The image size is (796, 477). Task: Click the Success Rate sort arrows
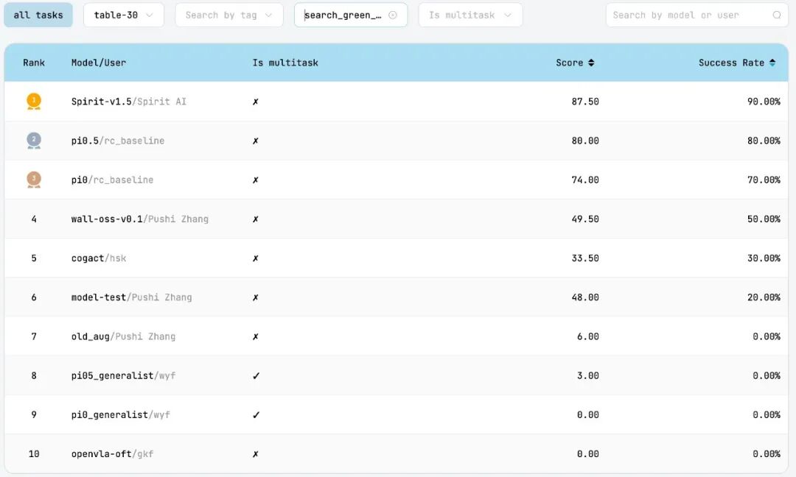tap(772, 63)
